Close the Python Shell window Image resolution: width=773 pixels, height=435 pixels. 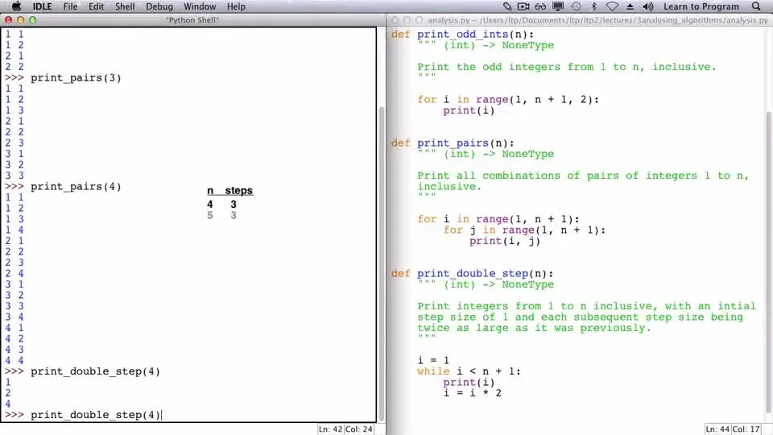point(8,20)
